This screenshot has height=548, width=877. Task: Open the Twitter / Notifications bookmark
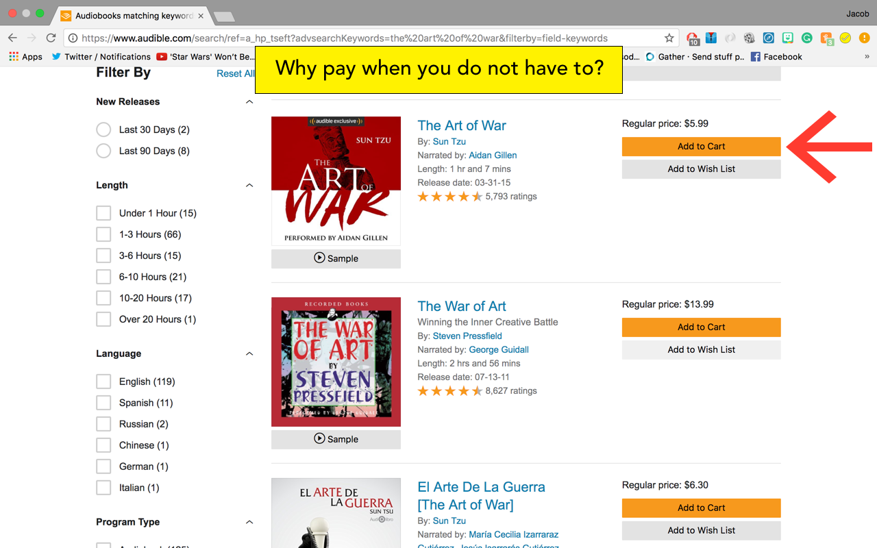click(x=101, y=57)
